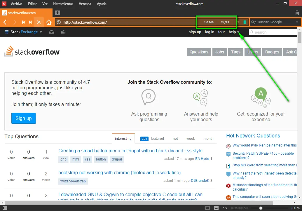
Task: Focus the Buscar Google search field
Action: [x=275, y=22]
